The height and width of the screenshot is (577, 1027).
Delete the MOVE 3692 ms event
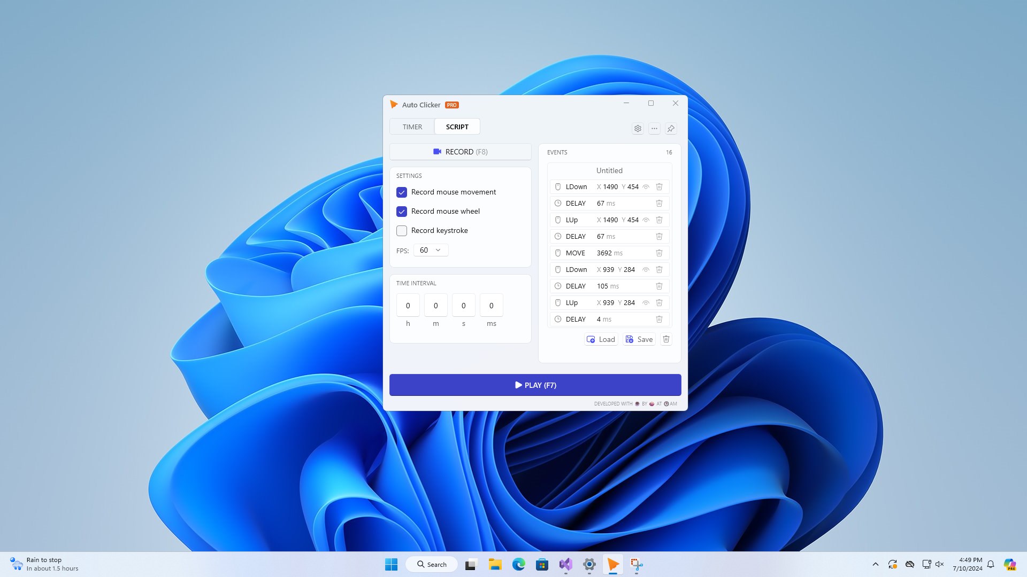click(x=659, y=253)
